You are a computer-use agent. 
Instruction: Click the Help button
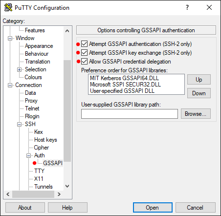[67, 208]
